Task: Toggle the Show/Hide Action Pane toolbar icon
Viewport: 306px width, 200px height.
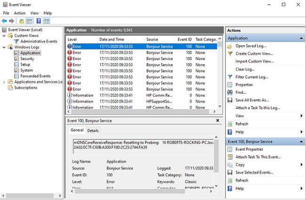Action: point(46,21)
